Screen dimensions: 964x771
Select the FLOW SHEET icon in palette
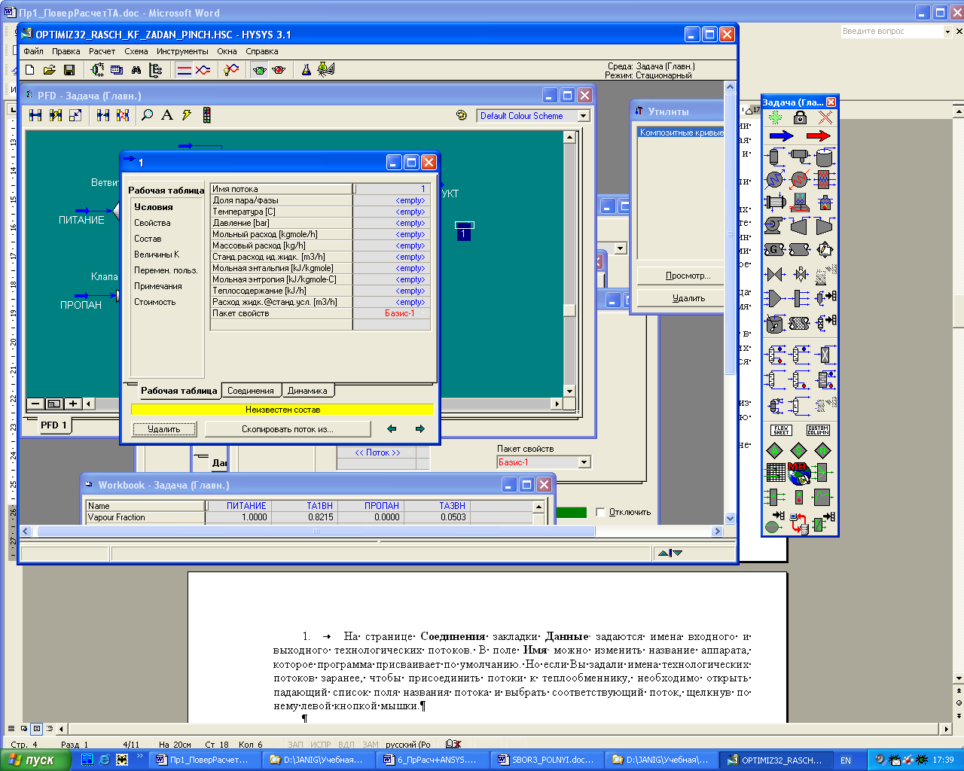point(781,430)
